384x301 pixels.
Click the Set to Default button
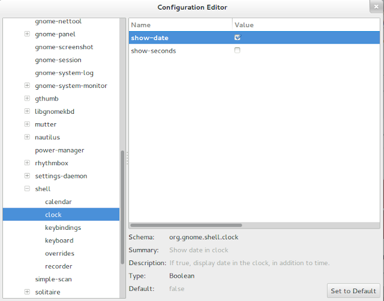pyautogui.click(x=353, y=291)
